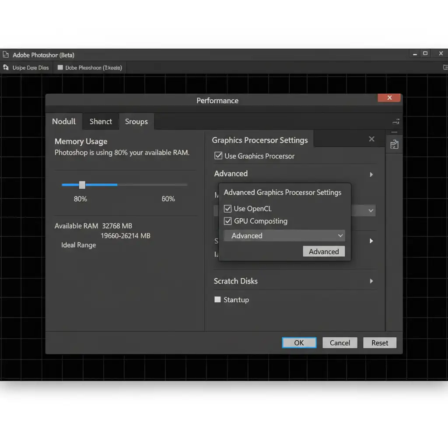The width and height of the screenshot is (448, 448).
Task: Close the Graphics Processor Settings panel with X
Action: [371, 139]
